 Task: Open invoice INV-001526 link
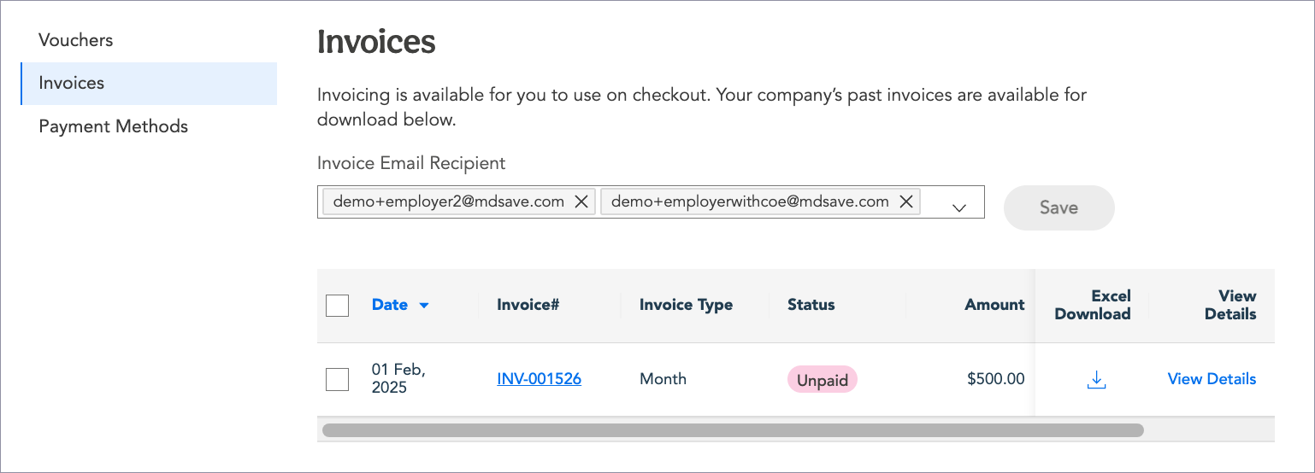tap(539, 379)
